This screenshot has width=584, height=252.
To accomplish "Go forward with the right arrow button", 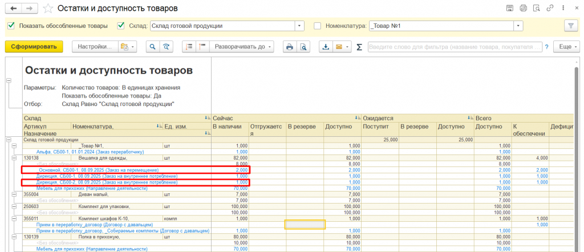I will pos(30,8).
